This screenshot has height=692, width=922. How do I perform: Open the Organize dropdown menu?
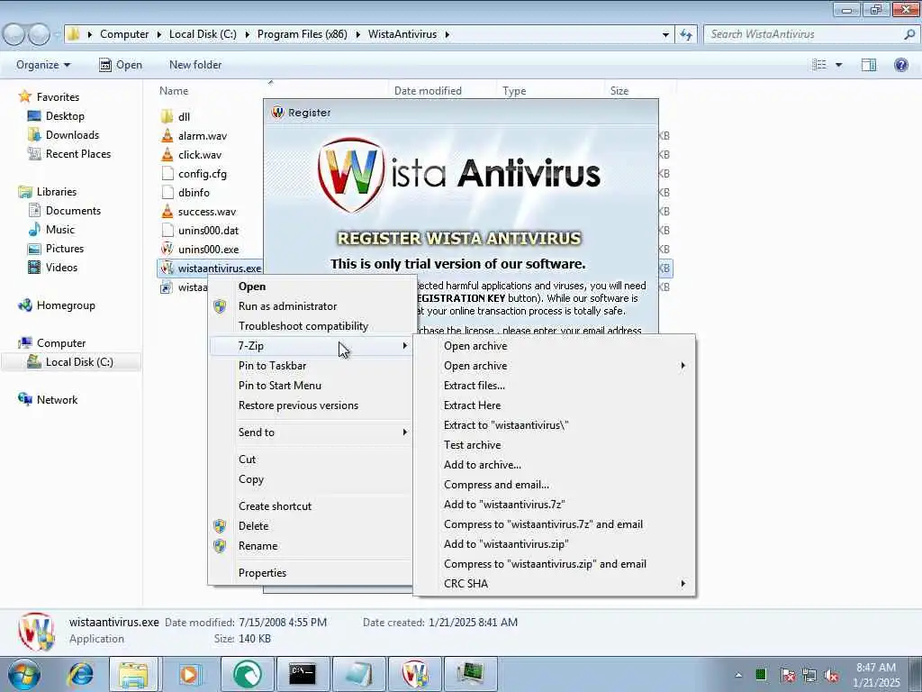click(x=43, y=65)
